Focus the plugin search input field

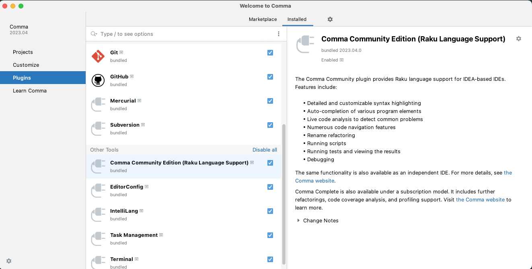(187, 34)
